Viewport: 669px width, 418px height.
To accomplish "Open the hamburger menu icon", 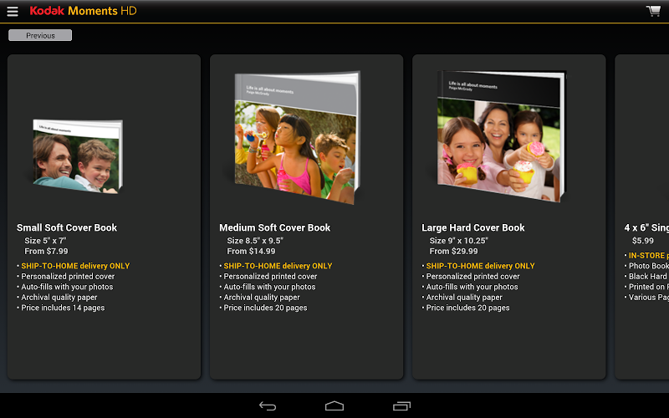I will point(13,11).
